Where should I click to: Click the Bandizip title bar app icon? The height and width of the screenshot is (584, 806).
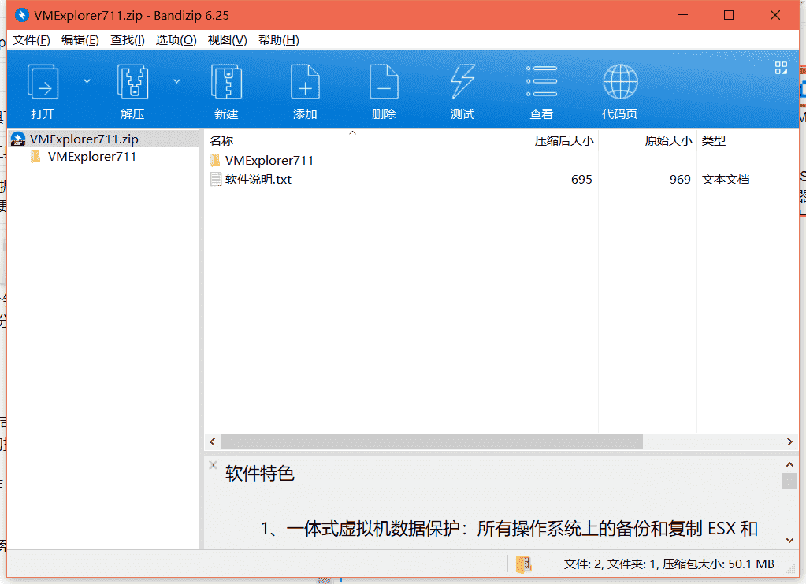coord(21,15)
